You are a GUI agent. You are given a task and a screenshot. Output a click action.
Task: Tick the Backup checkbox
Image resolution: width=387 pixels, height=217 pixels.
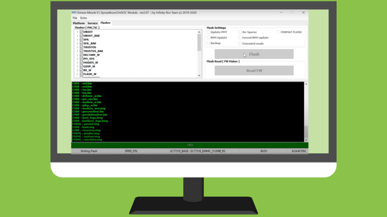click(x=208, y=43)
